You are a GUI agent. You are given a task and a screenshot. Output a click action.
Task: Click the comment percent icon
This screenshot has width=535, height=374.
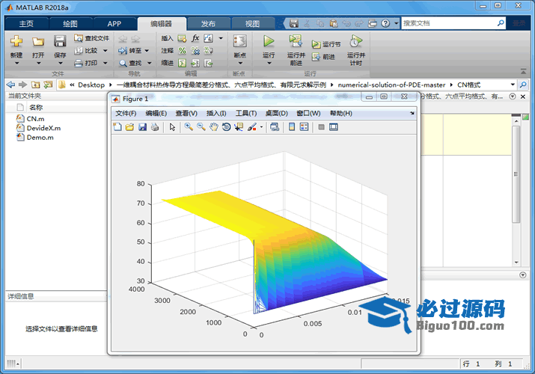pos(183,51)
